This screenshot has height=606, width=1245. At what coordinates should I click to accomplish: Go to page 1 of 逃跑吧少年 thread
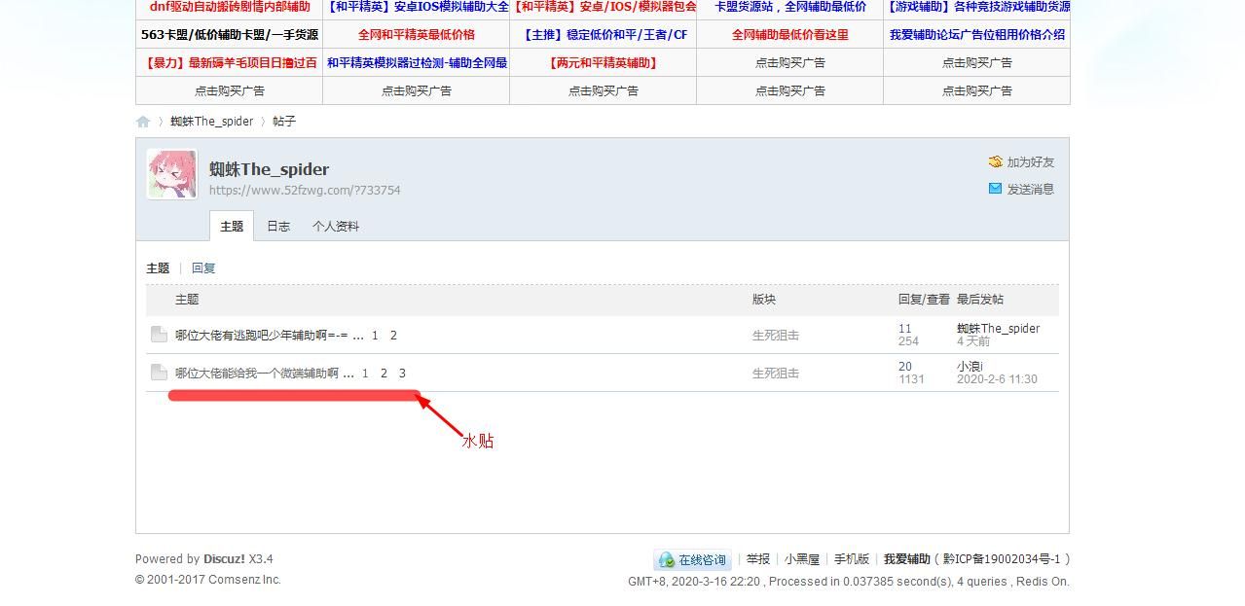point(375,336)
